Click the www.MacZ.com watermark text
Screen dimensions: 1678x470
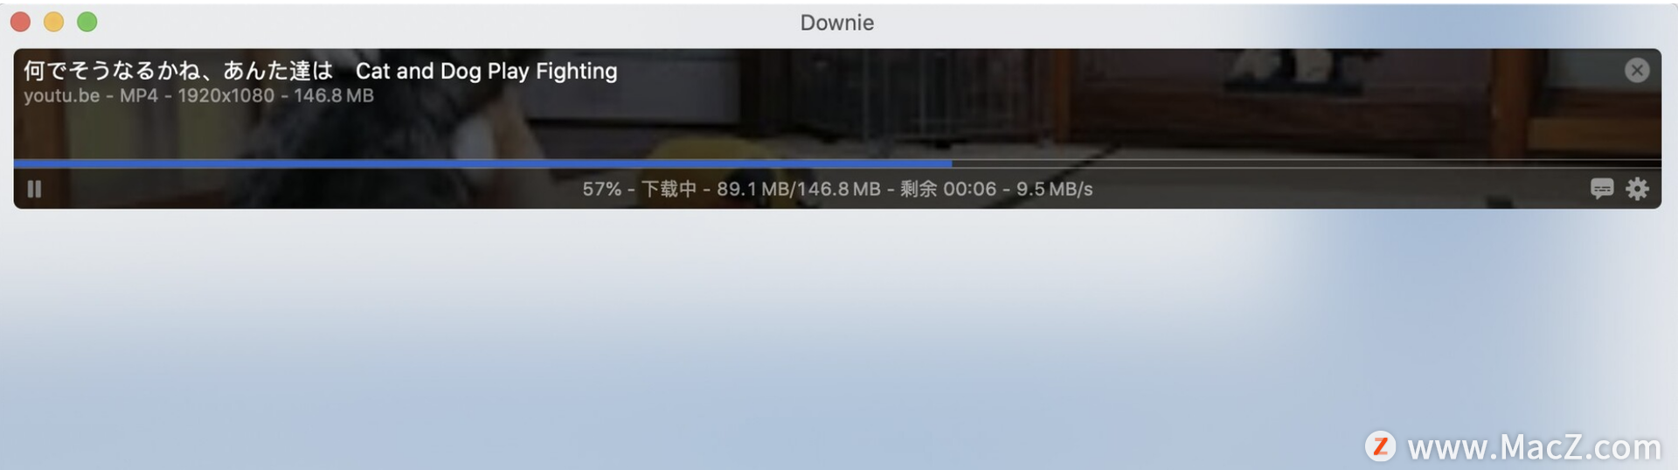click(x=1535, y=447)
